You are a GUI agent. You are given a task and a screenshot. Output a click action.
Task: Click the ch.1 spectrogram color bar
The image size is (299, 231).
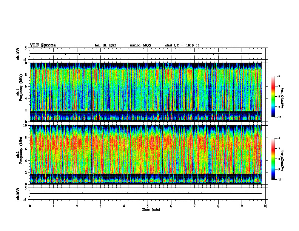point(273,97)
